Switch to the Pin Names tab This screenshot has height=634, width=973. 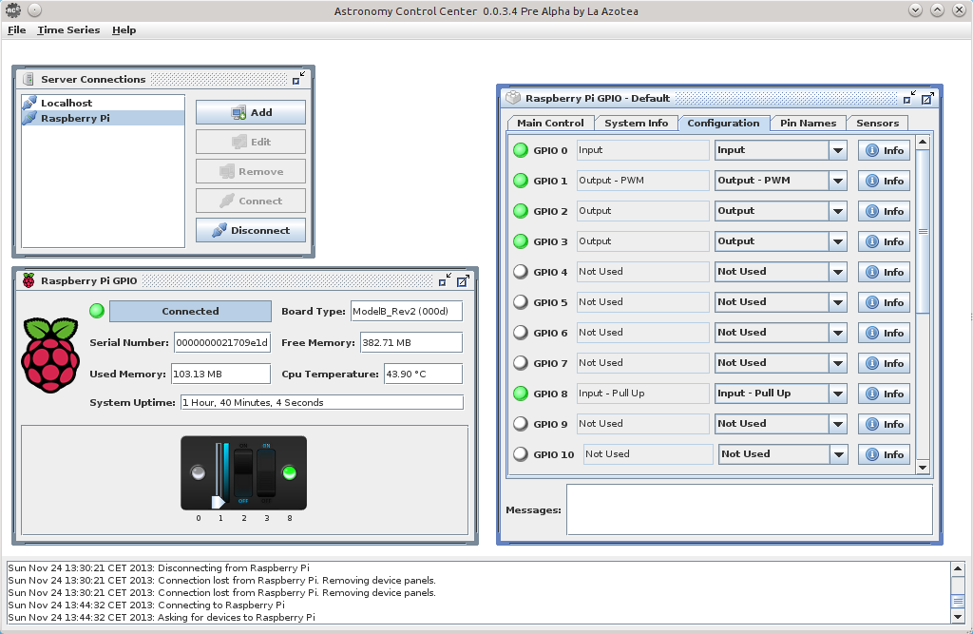tap(808, 123)
